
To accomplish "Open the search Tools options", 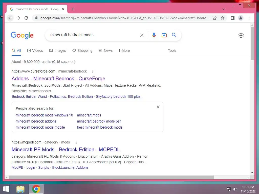I will [172, 51].
